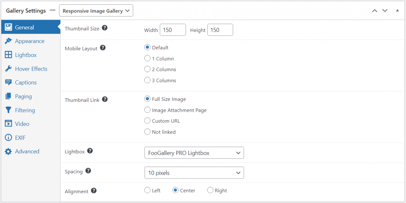Click the Appearance paintbrush icon
This screenshot has height=203, width=406.
9,41
